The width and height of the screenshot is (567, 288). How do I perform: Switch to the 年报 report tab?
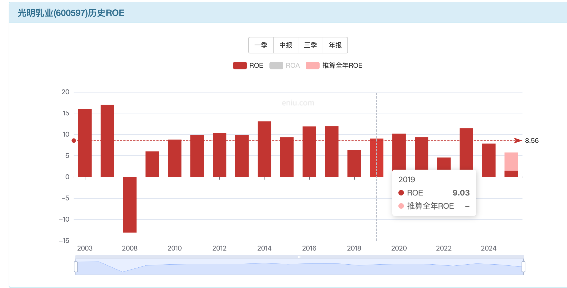335,45
